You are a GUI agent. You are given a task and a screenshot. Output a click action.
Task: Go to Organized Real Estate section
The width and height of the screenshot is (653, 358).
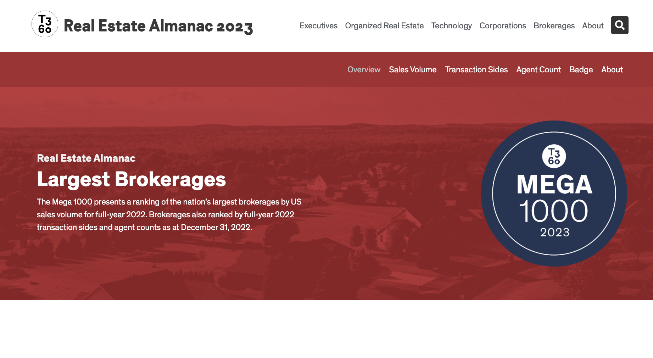click(x=384, y=26)
